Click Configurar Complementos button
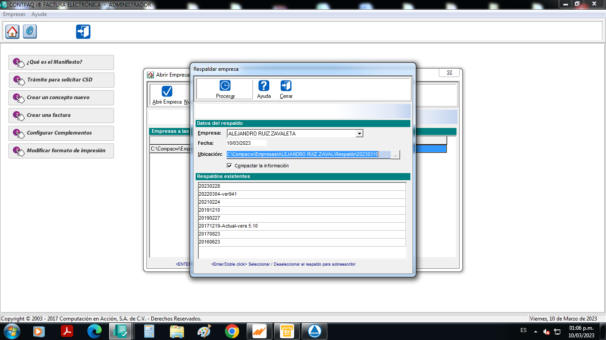 click(61, 133)
